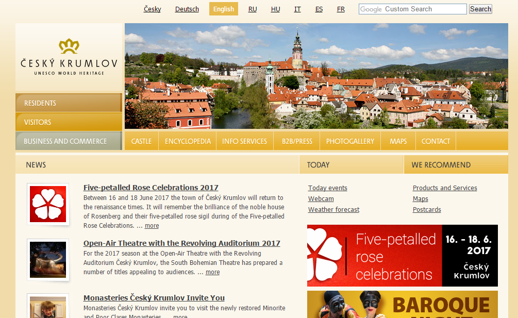Open Five-petalled Rose Celebrations 2017 headline

pyautogui.click(x=151, y=188)
